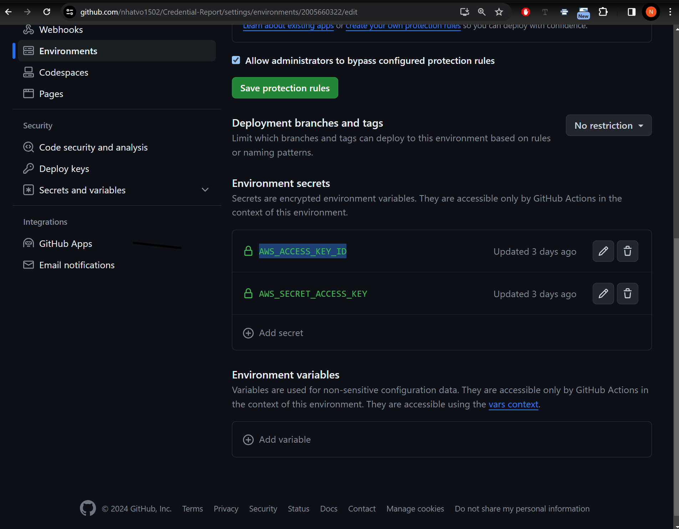Reload the page

click(x=47, y=12)
